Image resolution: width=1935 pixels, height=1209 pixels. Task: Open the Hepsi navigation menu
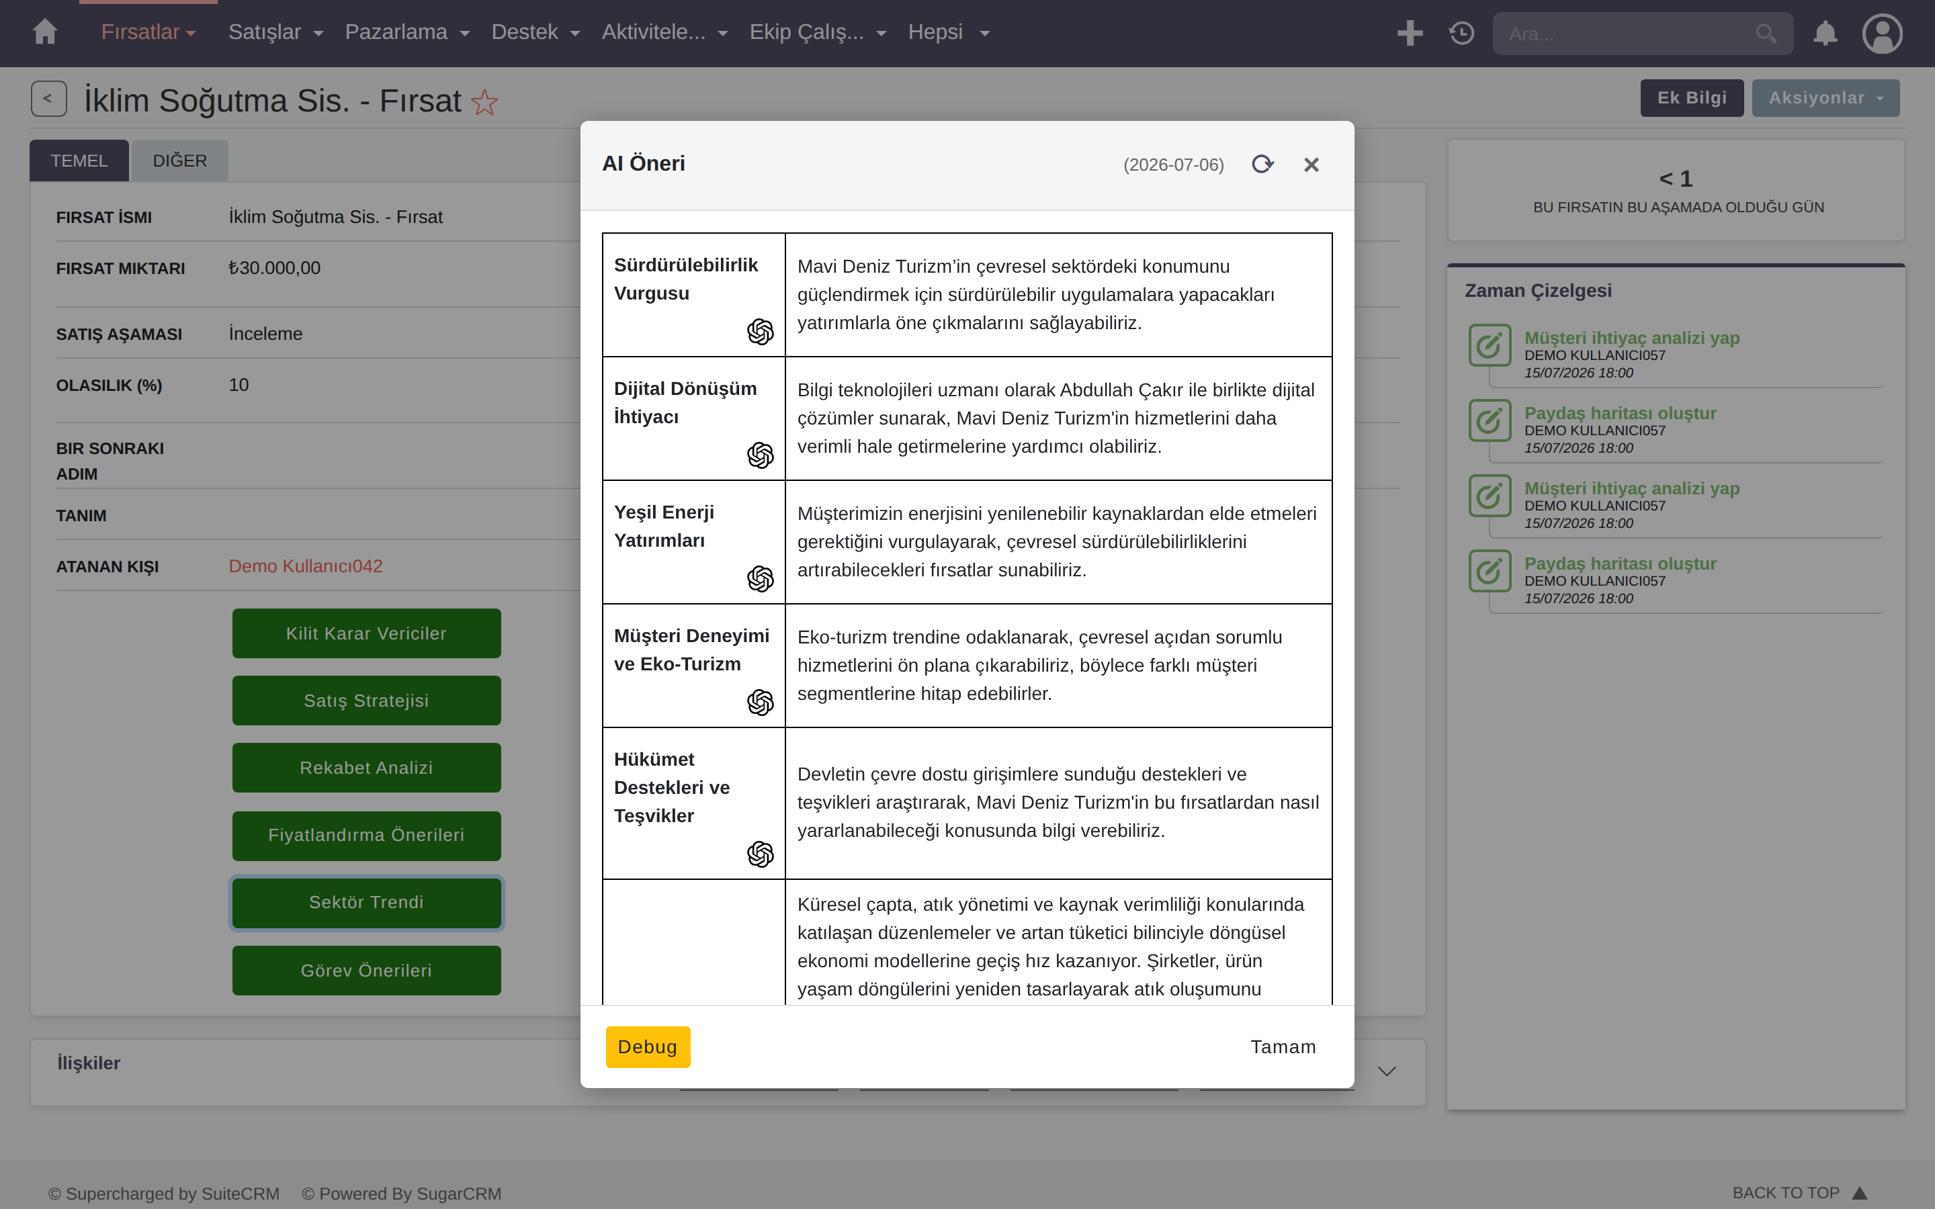click(x=948, y=32)
